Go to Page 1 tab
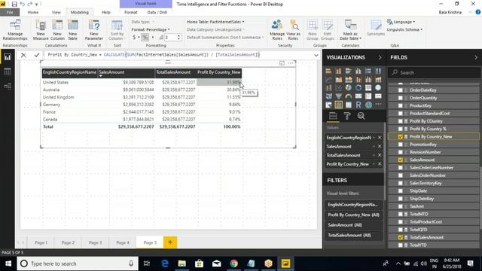The image size is (482, 271). 41,242
